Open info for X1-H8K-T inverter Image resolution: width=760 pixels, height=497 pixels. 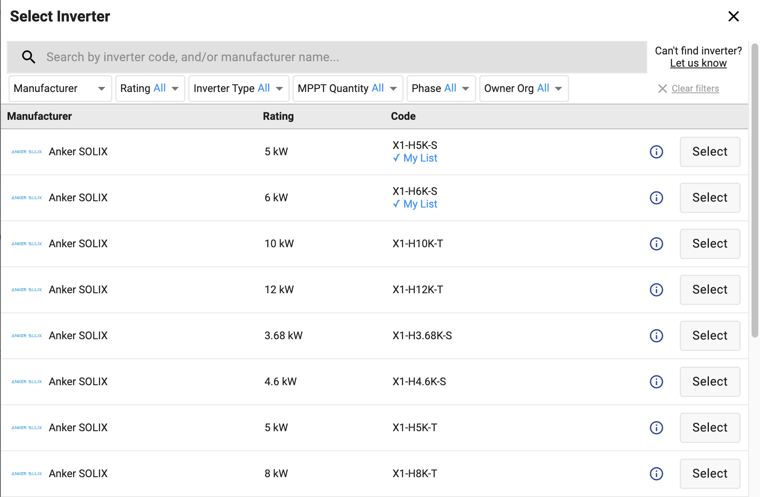coord(656,474)
